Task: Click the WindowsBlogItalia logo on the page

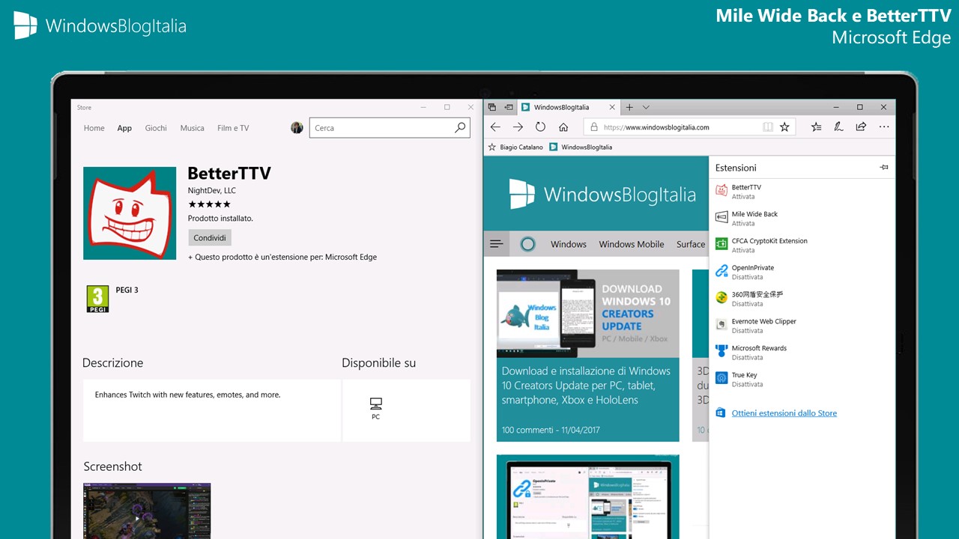Action: click(x=603, y=195)
